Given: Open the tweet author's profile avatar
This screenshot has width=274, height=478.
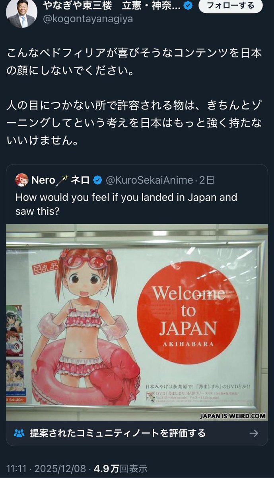Looking at the screenshot, I should coord(21,13).
